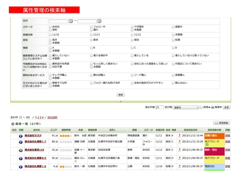Click person icon beside 2013/11/12 16:44
The width and height of the screenshot is (240, 180).
coord(180,136)
